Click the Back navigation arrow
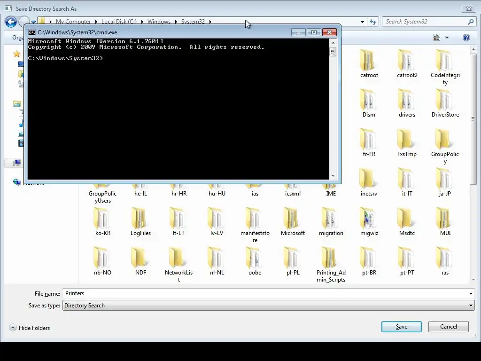481x361 pixels. point(11,22)
